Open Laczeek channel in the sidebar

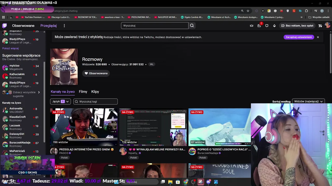[23, 127]
